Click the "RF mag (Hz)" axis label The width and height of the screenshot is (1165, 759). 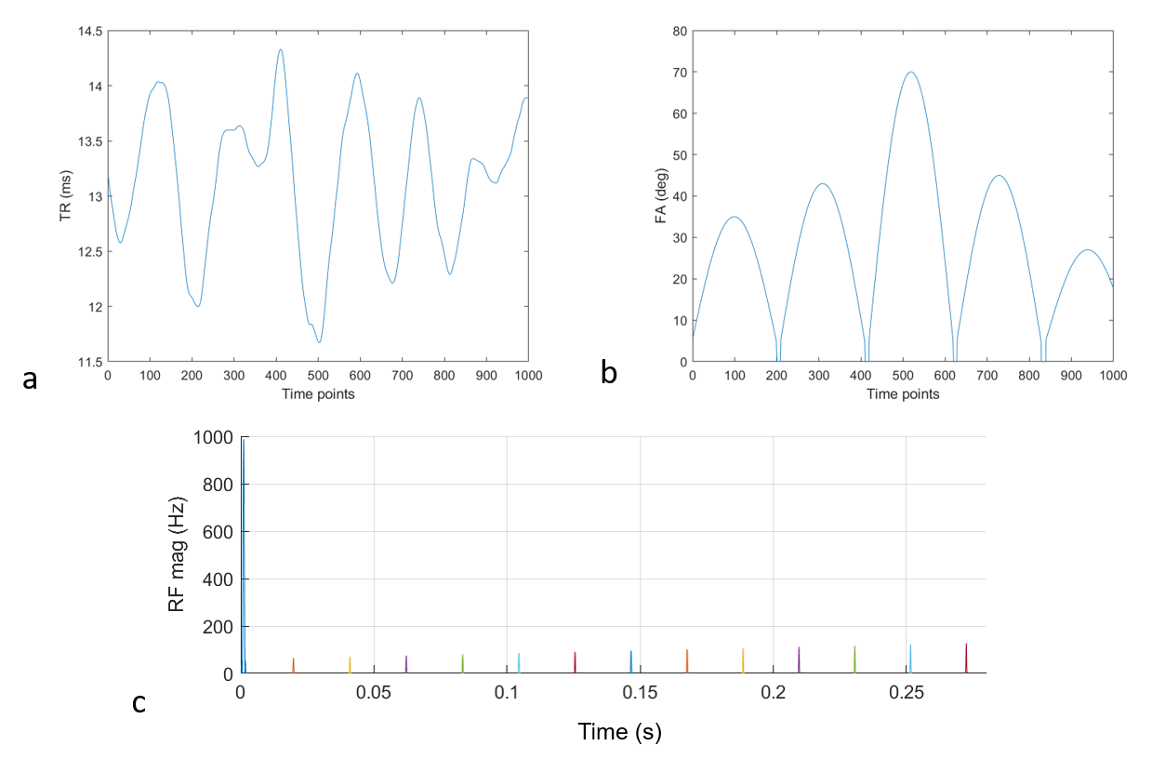click(178, 554)
